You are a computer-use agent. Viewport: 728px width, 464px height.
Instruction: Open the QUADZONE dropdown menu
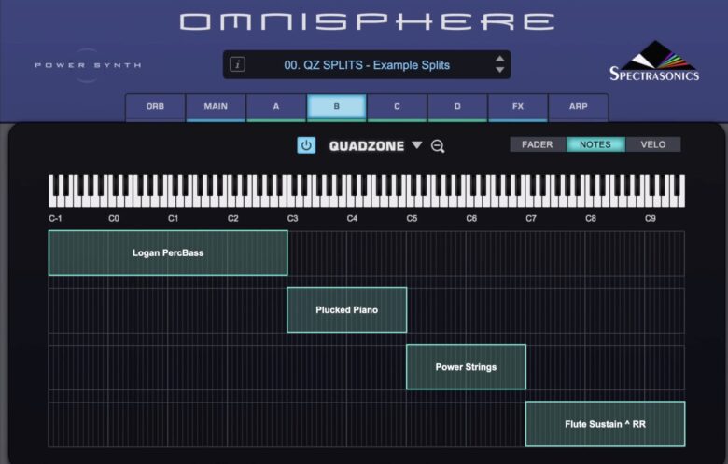(416, 145)
